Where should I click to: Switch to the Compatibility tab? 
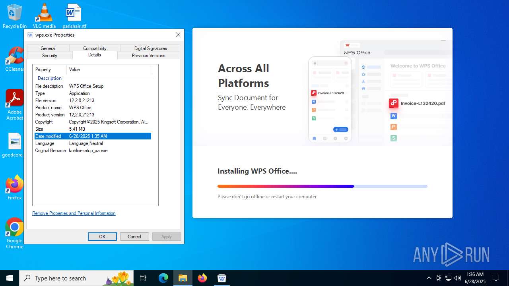(x=95, y=48)
